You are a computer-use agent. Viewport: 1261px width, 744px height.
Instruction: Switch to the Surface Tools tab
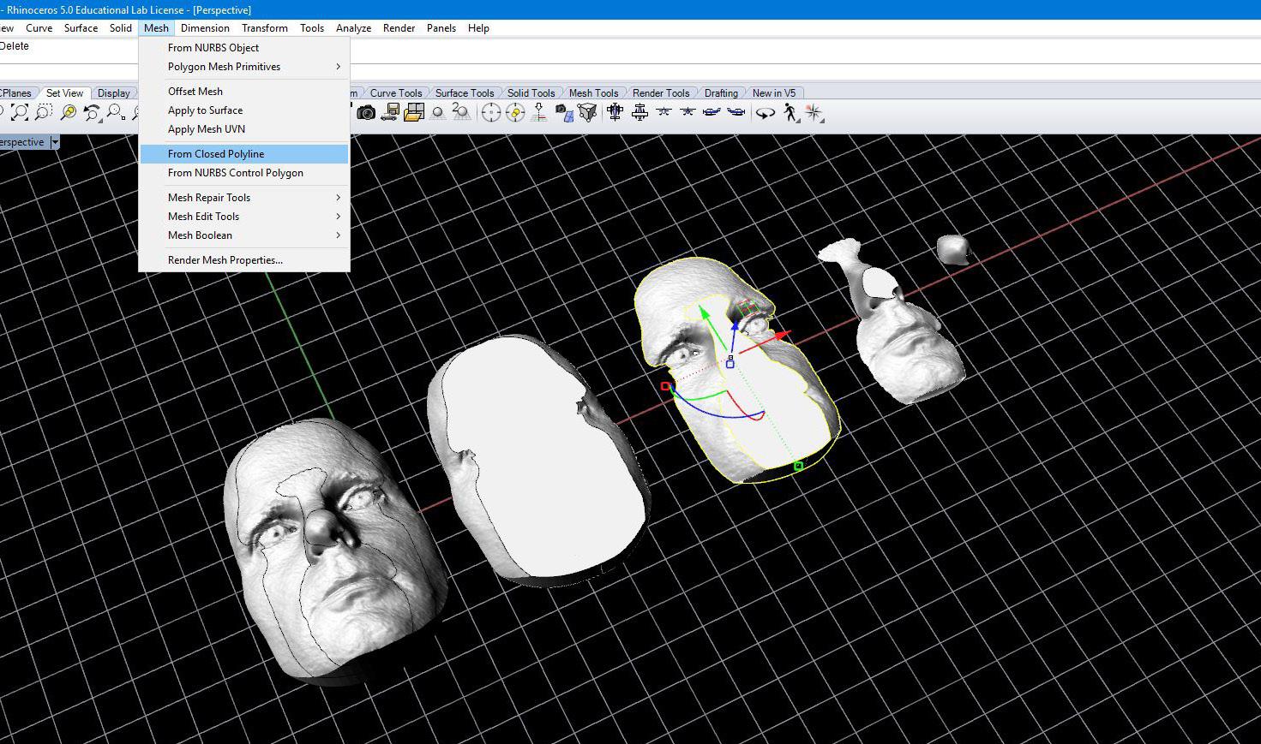coord(465,93)
